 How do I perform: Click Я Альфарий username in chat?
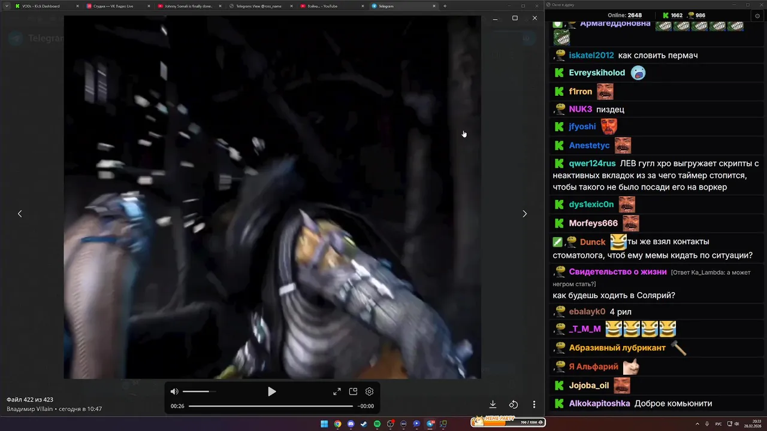coord(593,366)
